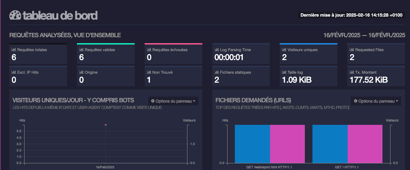Click the dashboard speedometer icon in the title
The image size is (410, 170).
(x=15, y=15)
